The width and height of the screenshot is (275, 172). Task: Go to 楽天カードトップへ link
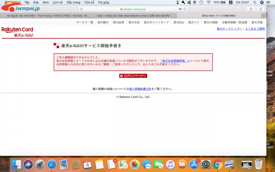point(229,29)
